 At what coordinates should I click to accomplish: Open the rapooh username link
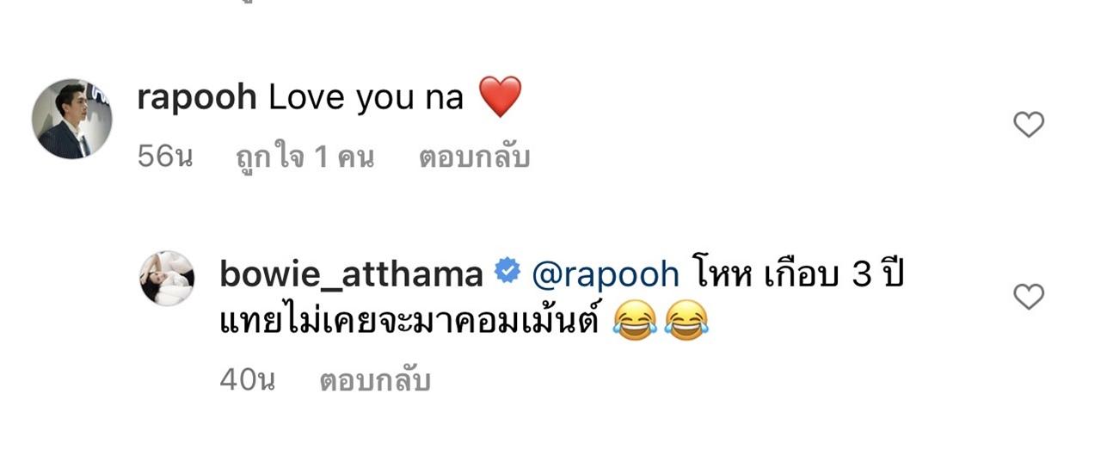(x=197, y=98)
